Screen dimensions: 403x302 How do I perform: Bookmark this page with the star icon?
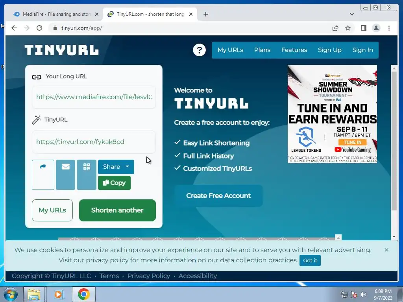click(348, 28)
